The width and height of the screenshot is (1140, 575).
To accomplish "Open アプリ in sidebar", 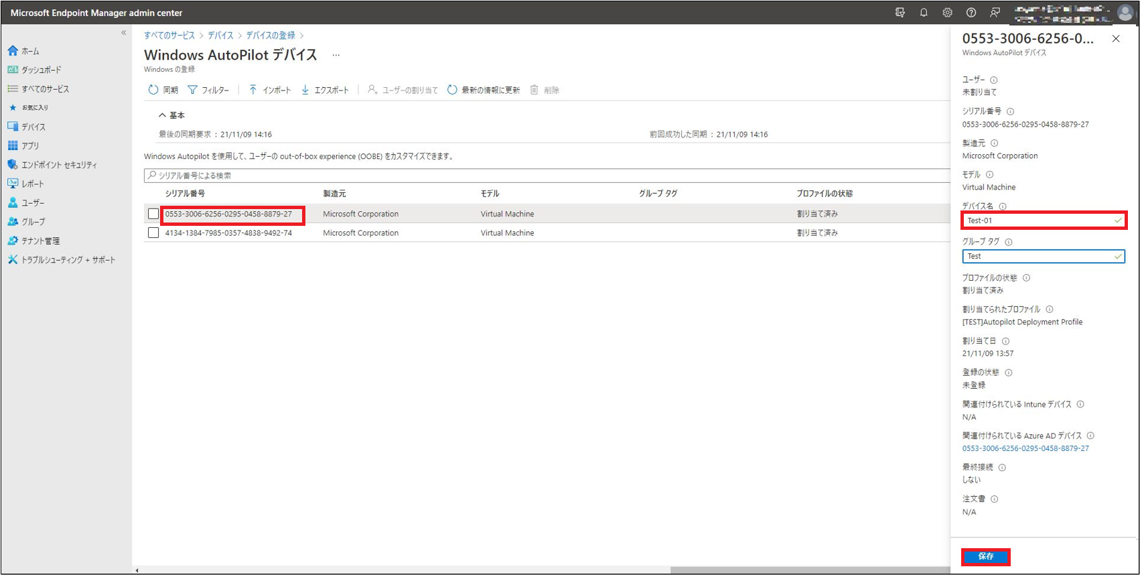I will [23, 145].
